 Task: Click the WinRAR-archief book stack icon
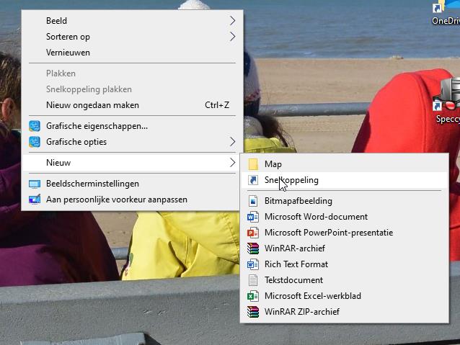[x=253, y=248]
